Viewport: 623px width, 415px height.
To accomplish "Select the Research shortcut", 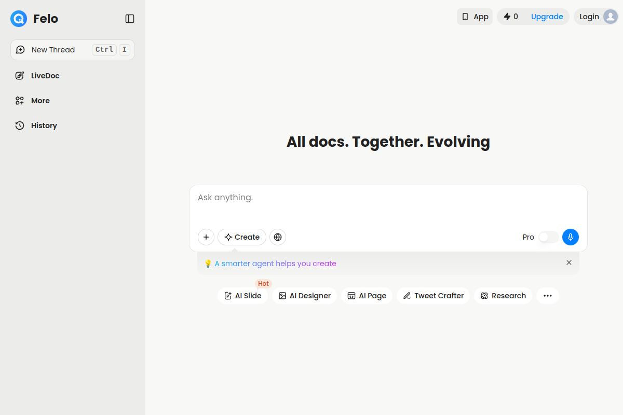I will [x=503, y=296].
